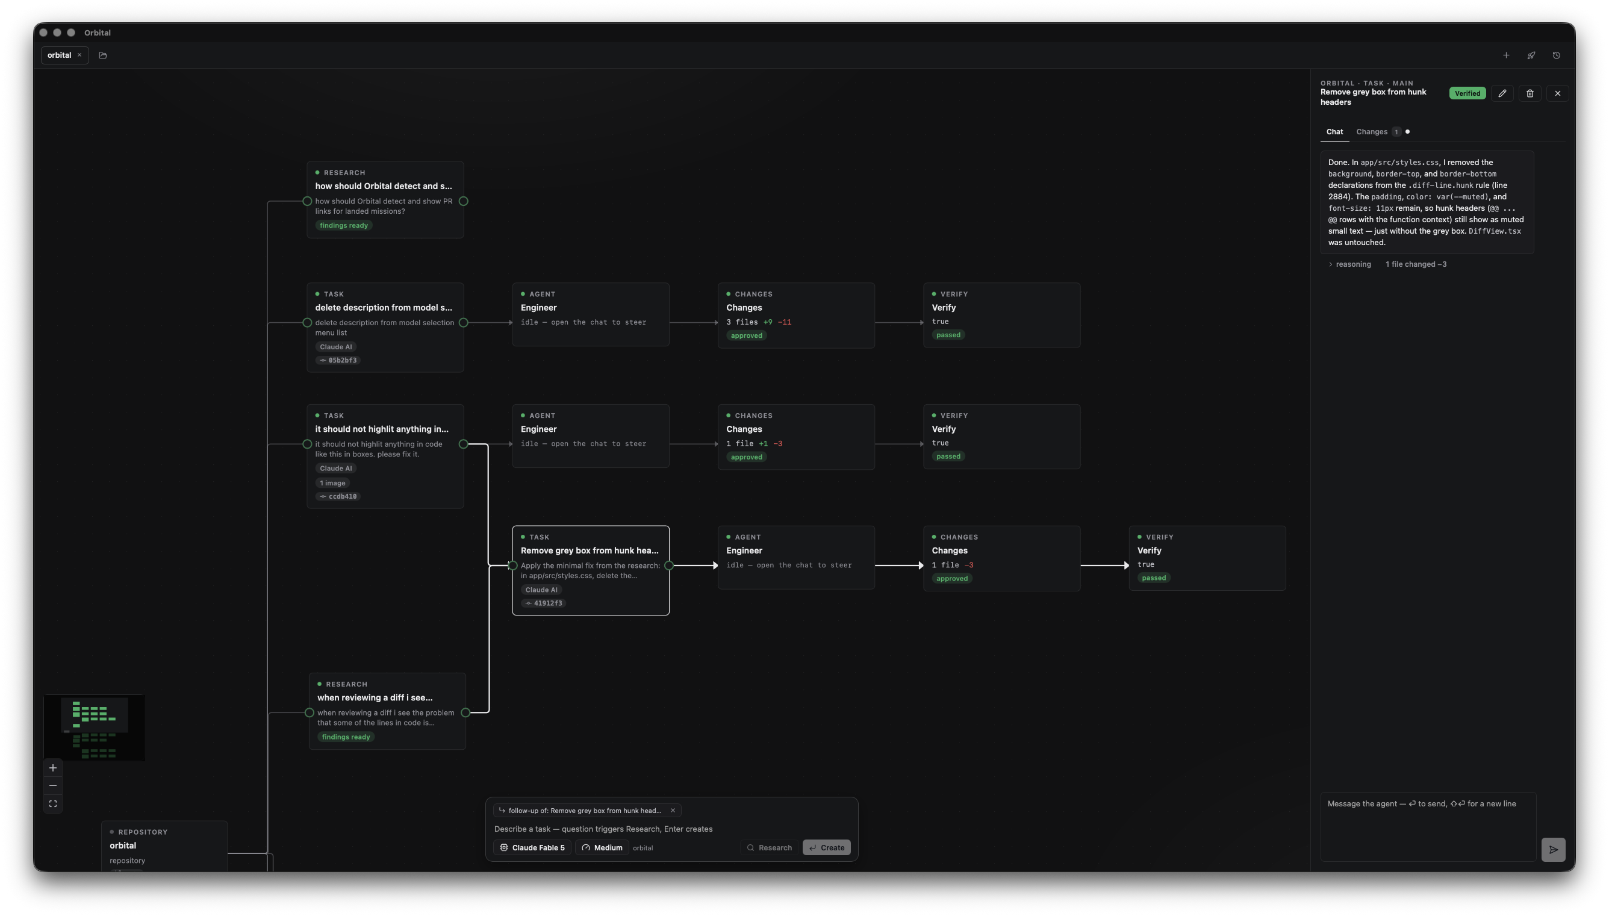1609x916 pixels.
Task: Open the Changes node with 3 files
Action: tap(795, 315)
